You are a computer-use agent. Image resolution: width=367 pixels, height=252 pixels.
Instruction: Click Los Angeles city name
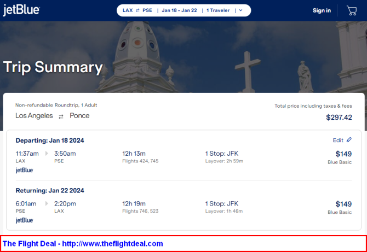point(34,115)
